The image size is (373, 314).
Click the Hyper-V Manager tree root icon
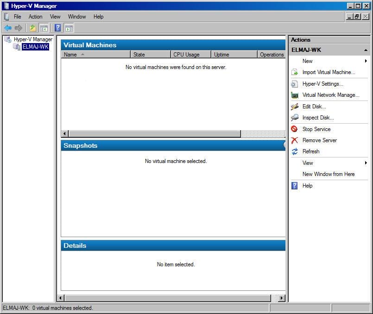coord(8,39)
